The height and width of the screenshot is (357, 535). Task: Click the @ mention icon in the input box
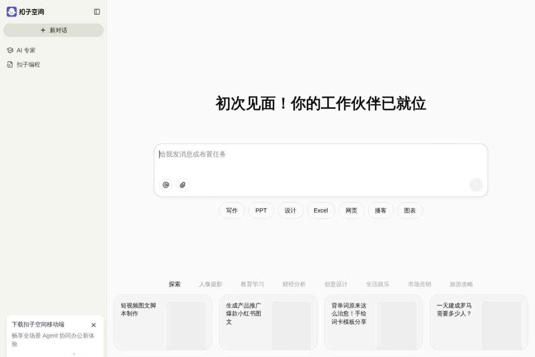tap(165, 185)
